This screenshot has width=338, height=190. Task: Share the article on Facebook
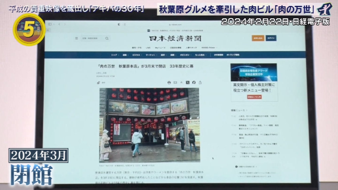pyautogui.click(x=194, y=82)
